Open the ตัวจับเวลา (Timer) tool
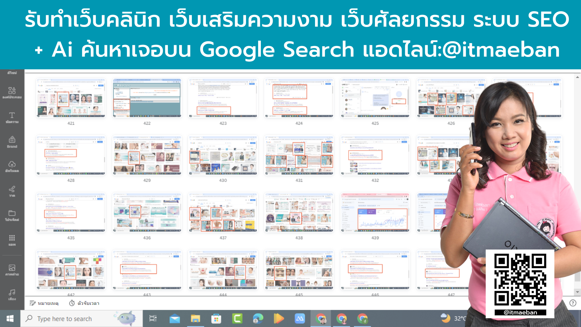Screen dimensions: 581x327 tap(84, 303)
